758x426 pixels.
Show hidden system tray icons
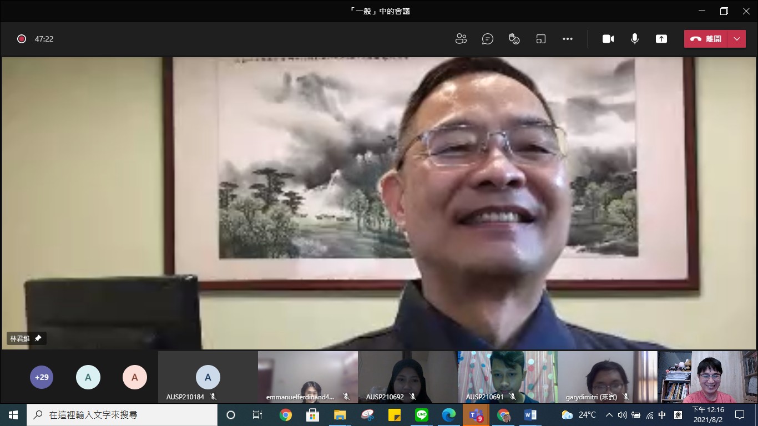609,415
